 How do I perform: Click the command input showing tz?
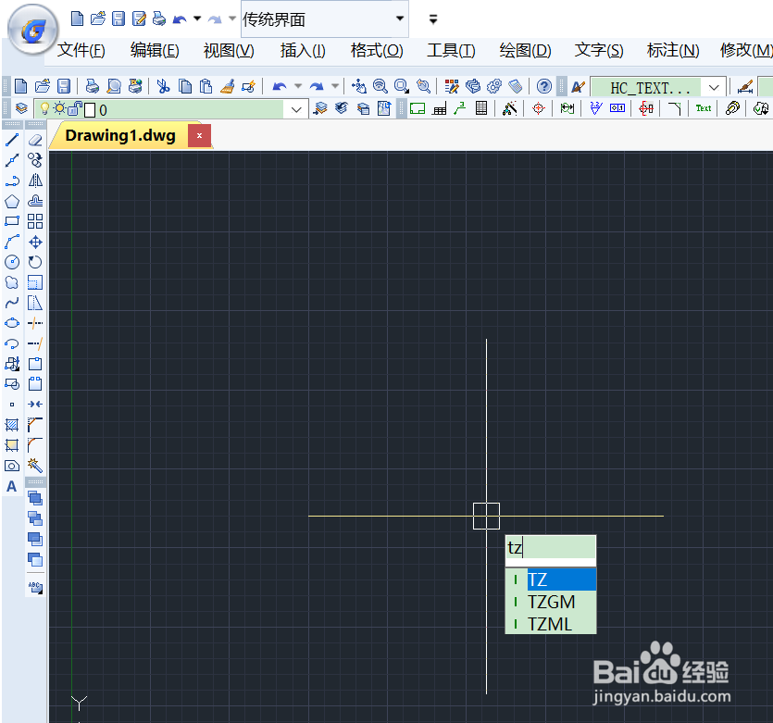551,549
